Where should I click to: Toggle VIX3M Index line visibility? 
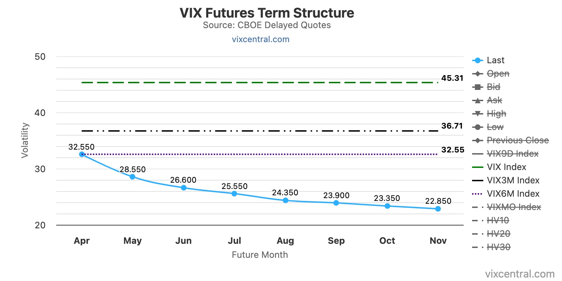pyautogui.click(x=513, y=181)
